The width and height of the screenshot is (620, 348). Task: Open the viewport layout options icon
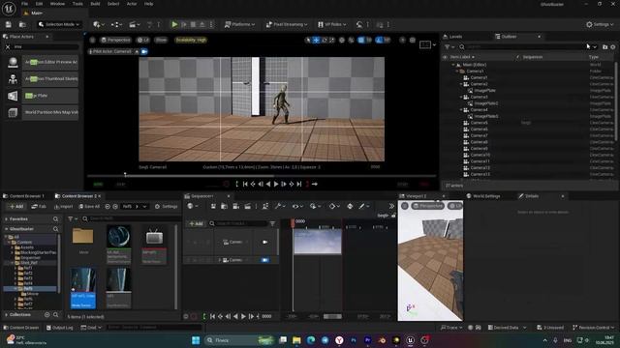(x=425, y=44)
